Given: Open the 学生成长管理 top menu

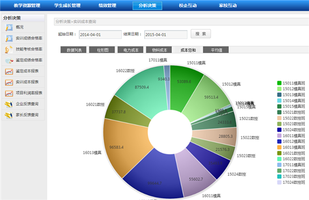Looking at the screenshot, I should 67,5.
